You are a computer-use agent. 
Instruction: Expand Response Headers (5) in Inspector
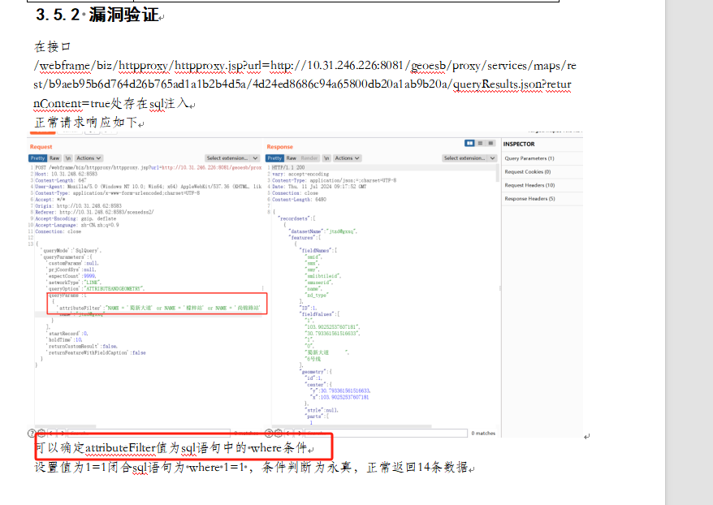click(529, 199)
